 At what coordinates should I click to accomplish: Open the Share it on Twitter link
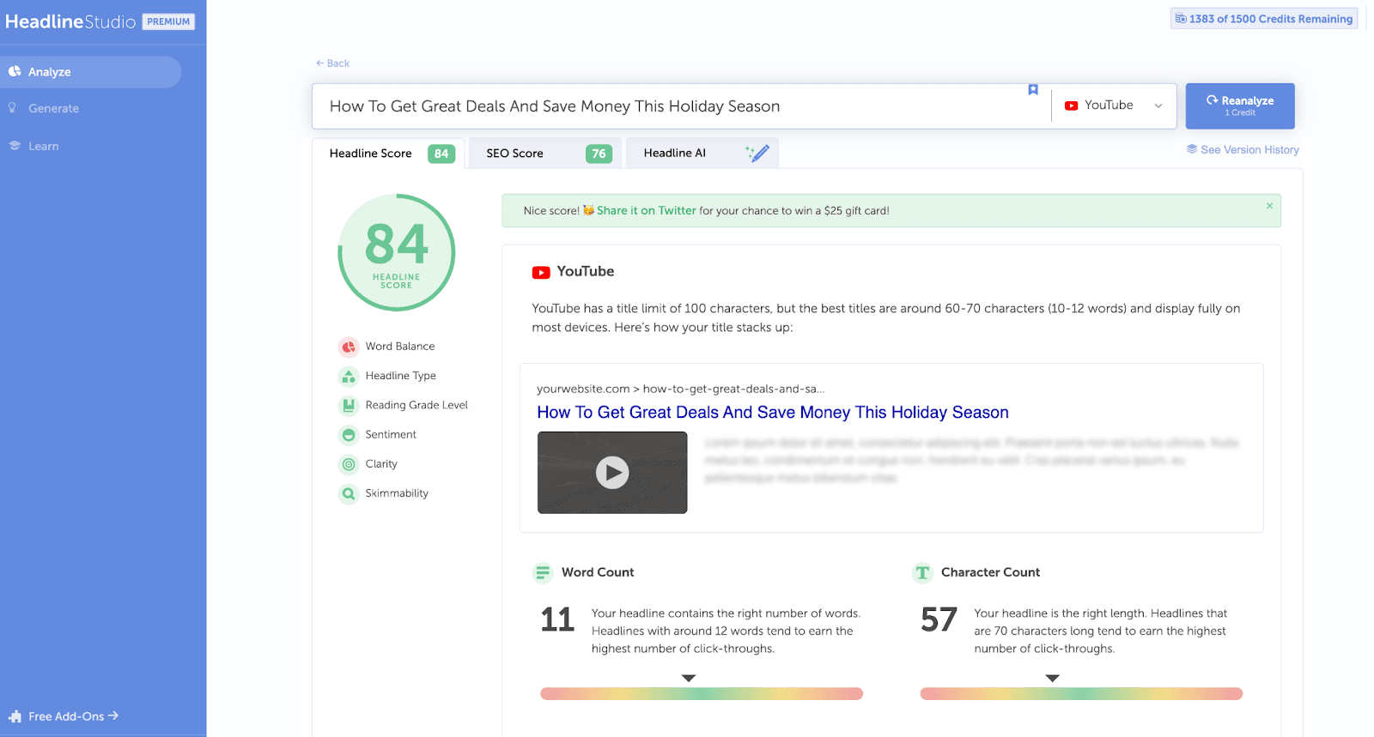(x=646, y=210)
